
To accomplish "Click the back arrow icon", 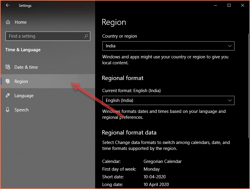I will point(8,5).
